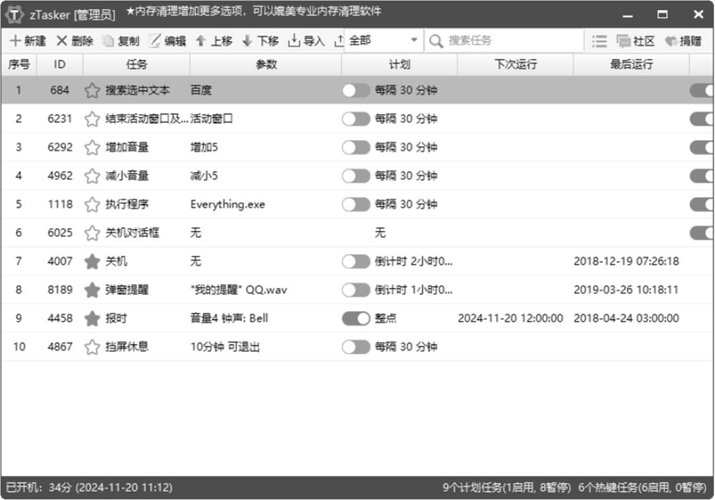Open the list view menu icon

click(599, 41)
